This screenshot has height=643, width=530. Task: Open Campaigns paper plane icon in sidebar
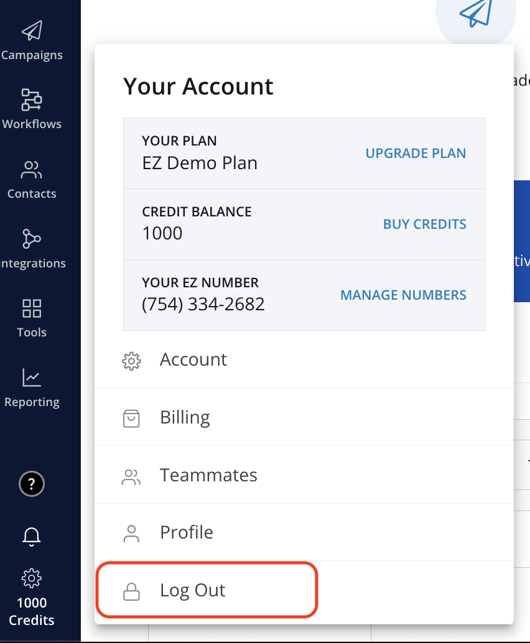click(32, 30)
